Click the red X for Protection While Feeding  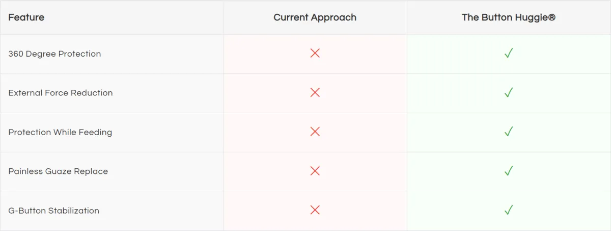tap(315, 132)
